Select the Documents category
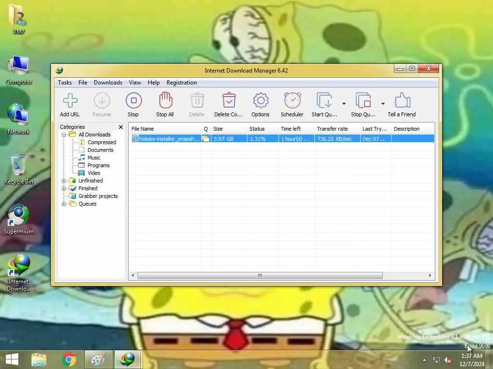This screenshot has width=493, height=369. (x=100, y=150)
